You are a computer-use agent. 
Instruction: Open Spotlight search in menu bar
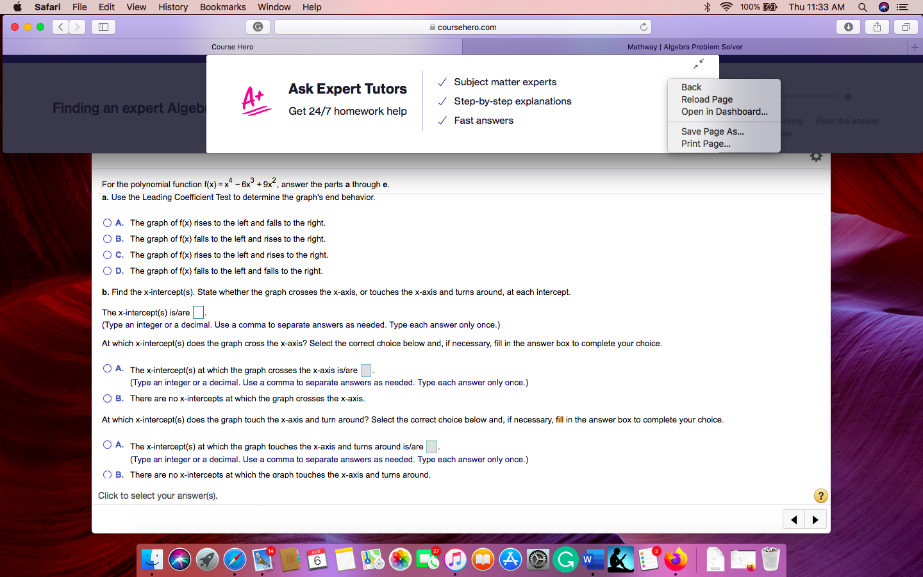(863, 7)
